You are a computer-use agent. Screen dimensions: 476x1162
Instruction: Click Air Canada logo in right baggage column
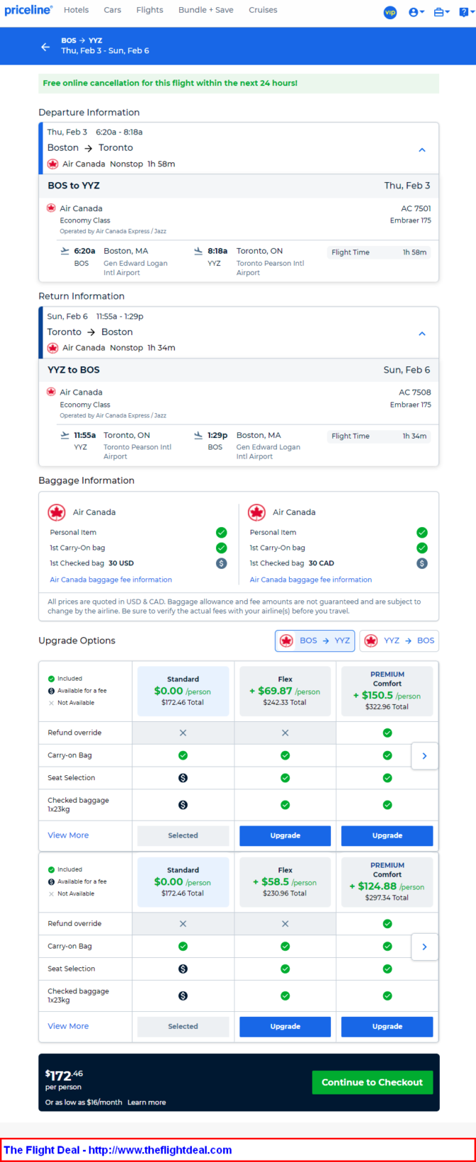pyautogui.click(x=256, y=512)
